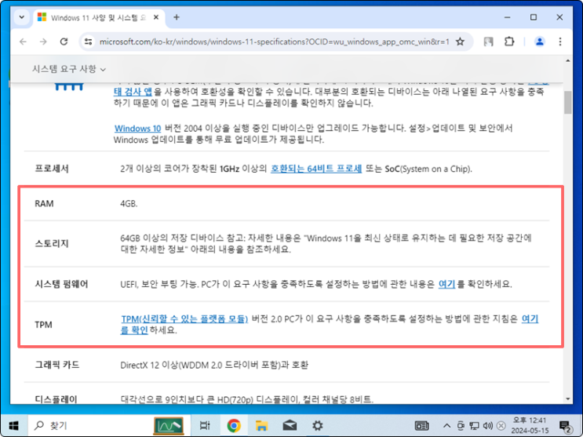Open the Mail app on the taskbar
The width and height of the screenshot is (583, 437).
click(290, 425)
